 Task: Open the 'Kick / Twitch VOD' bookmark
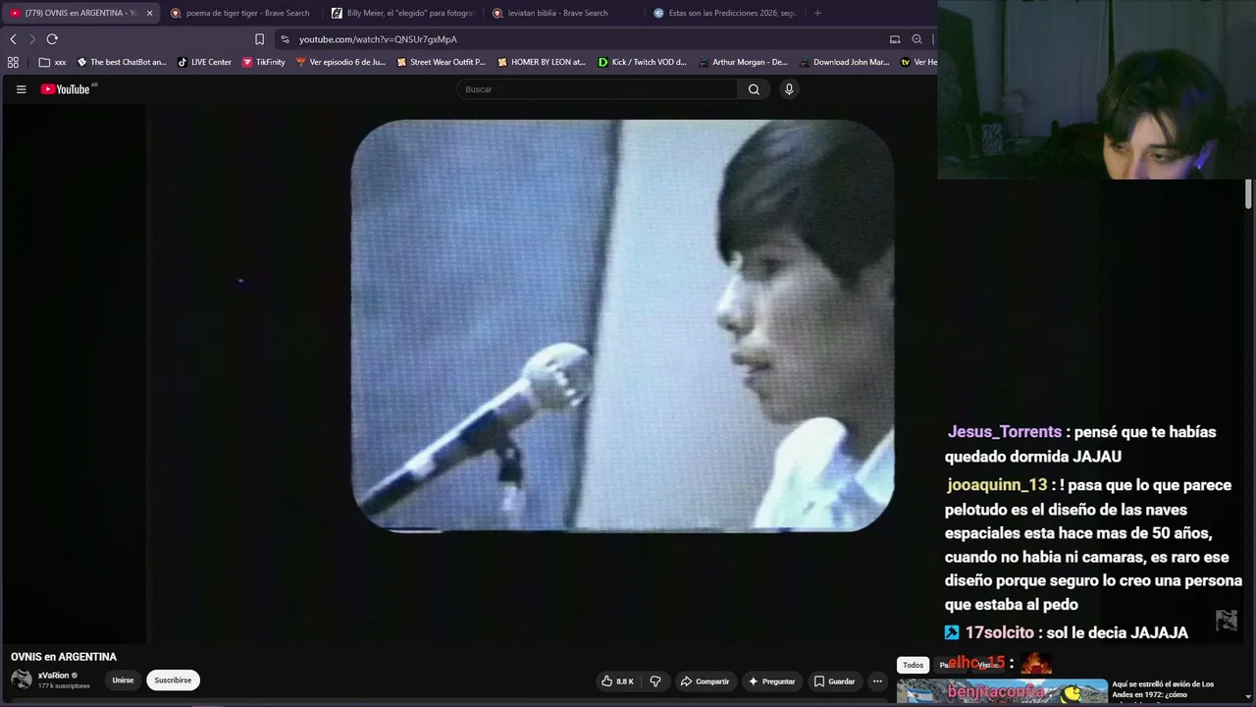click(643, 62)
